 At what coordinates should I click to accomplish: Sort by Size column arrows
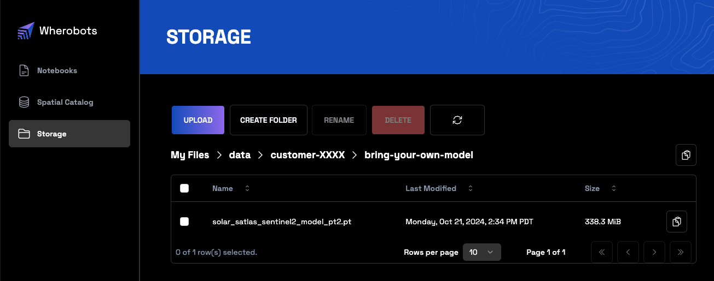click(613, 188)
